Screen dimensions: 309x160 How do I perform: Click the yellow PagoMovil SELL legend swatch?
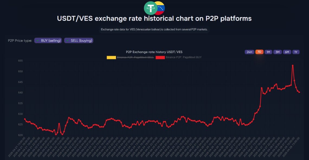coord(111,57)
